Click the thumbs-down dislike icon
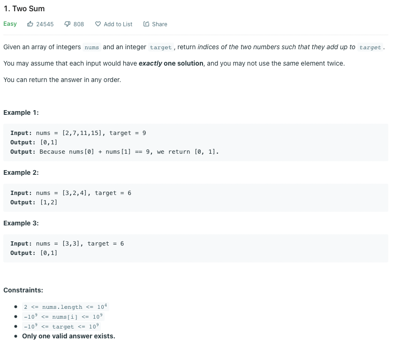 click(x=67, y=24)
